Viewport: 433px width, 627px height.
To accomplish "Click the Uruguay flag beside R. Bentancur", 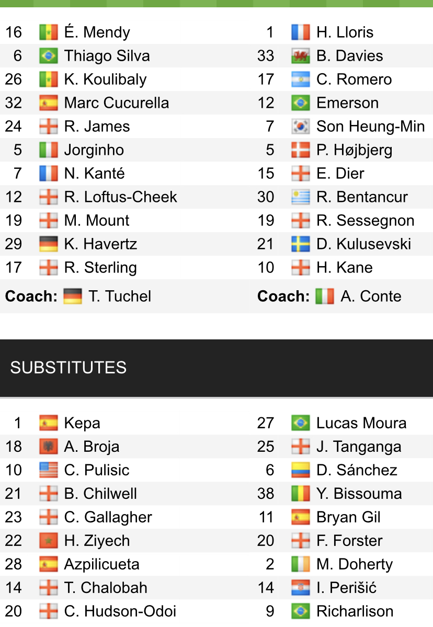I will 301,197.
